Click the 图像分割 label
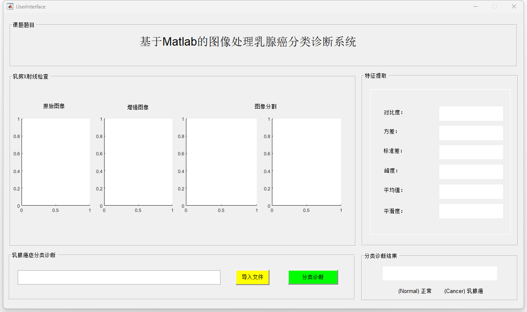This screenshot has height=312, width=527. click(266, 106)
